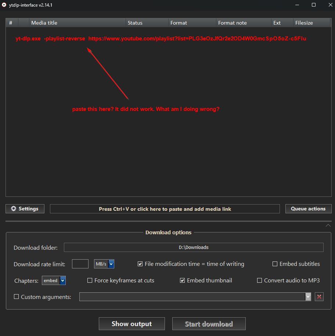This screenshot has width=335, height=336.
Task: Expand the custom arguments history dropdown
Action: 308,297
